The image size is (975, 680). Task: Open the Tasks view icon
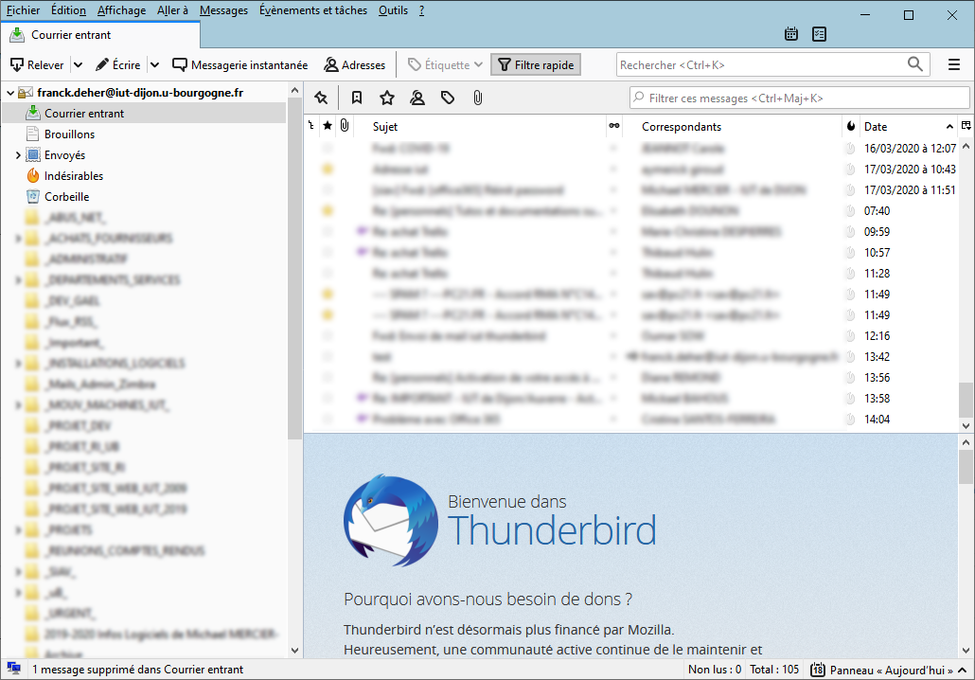(x=819, y=33)
